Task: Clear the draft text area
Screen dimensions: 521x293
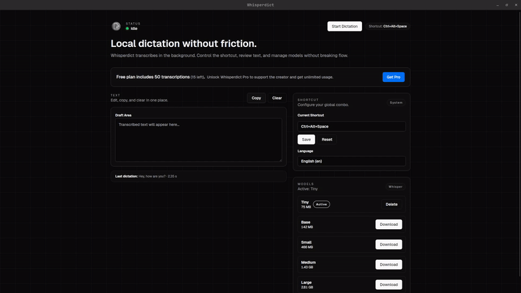Action: click(x=277, y=98)
